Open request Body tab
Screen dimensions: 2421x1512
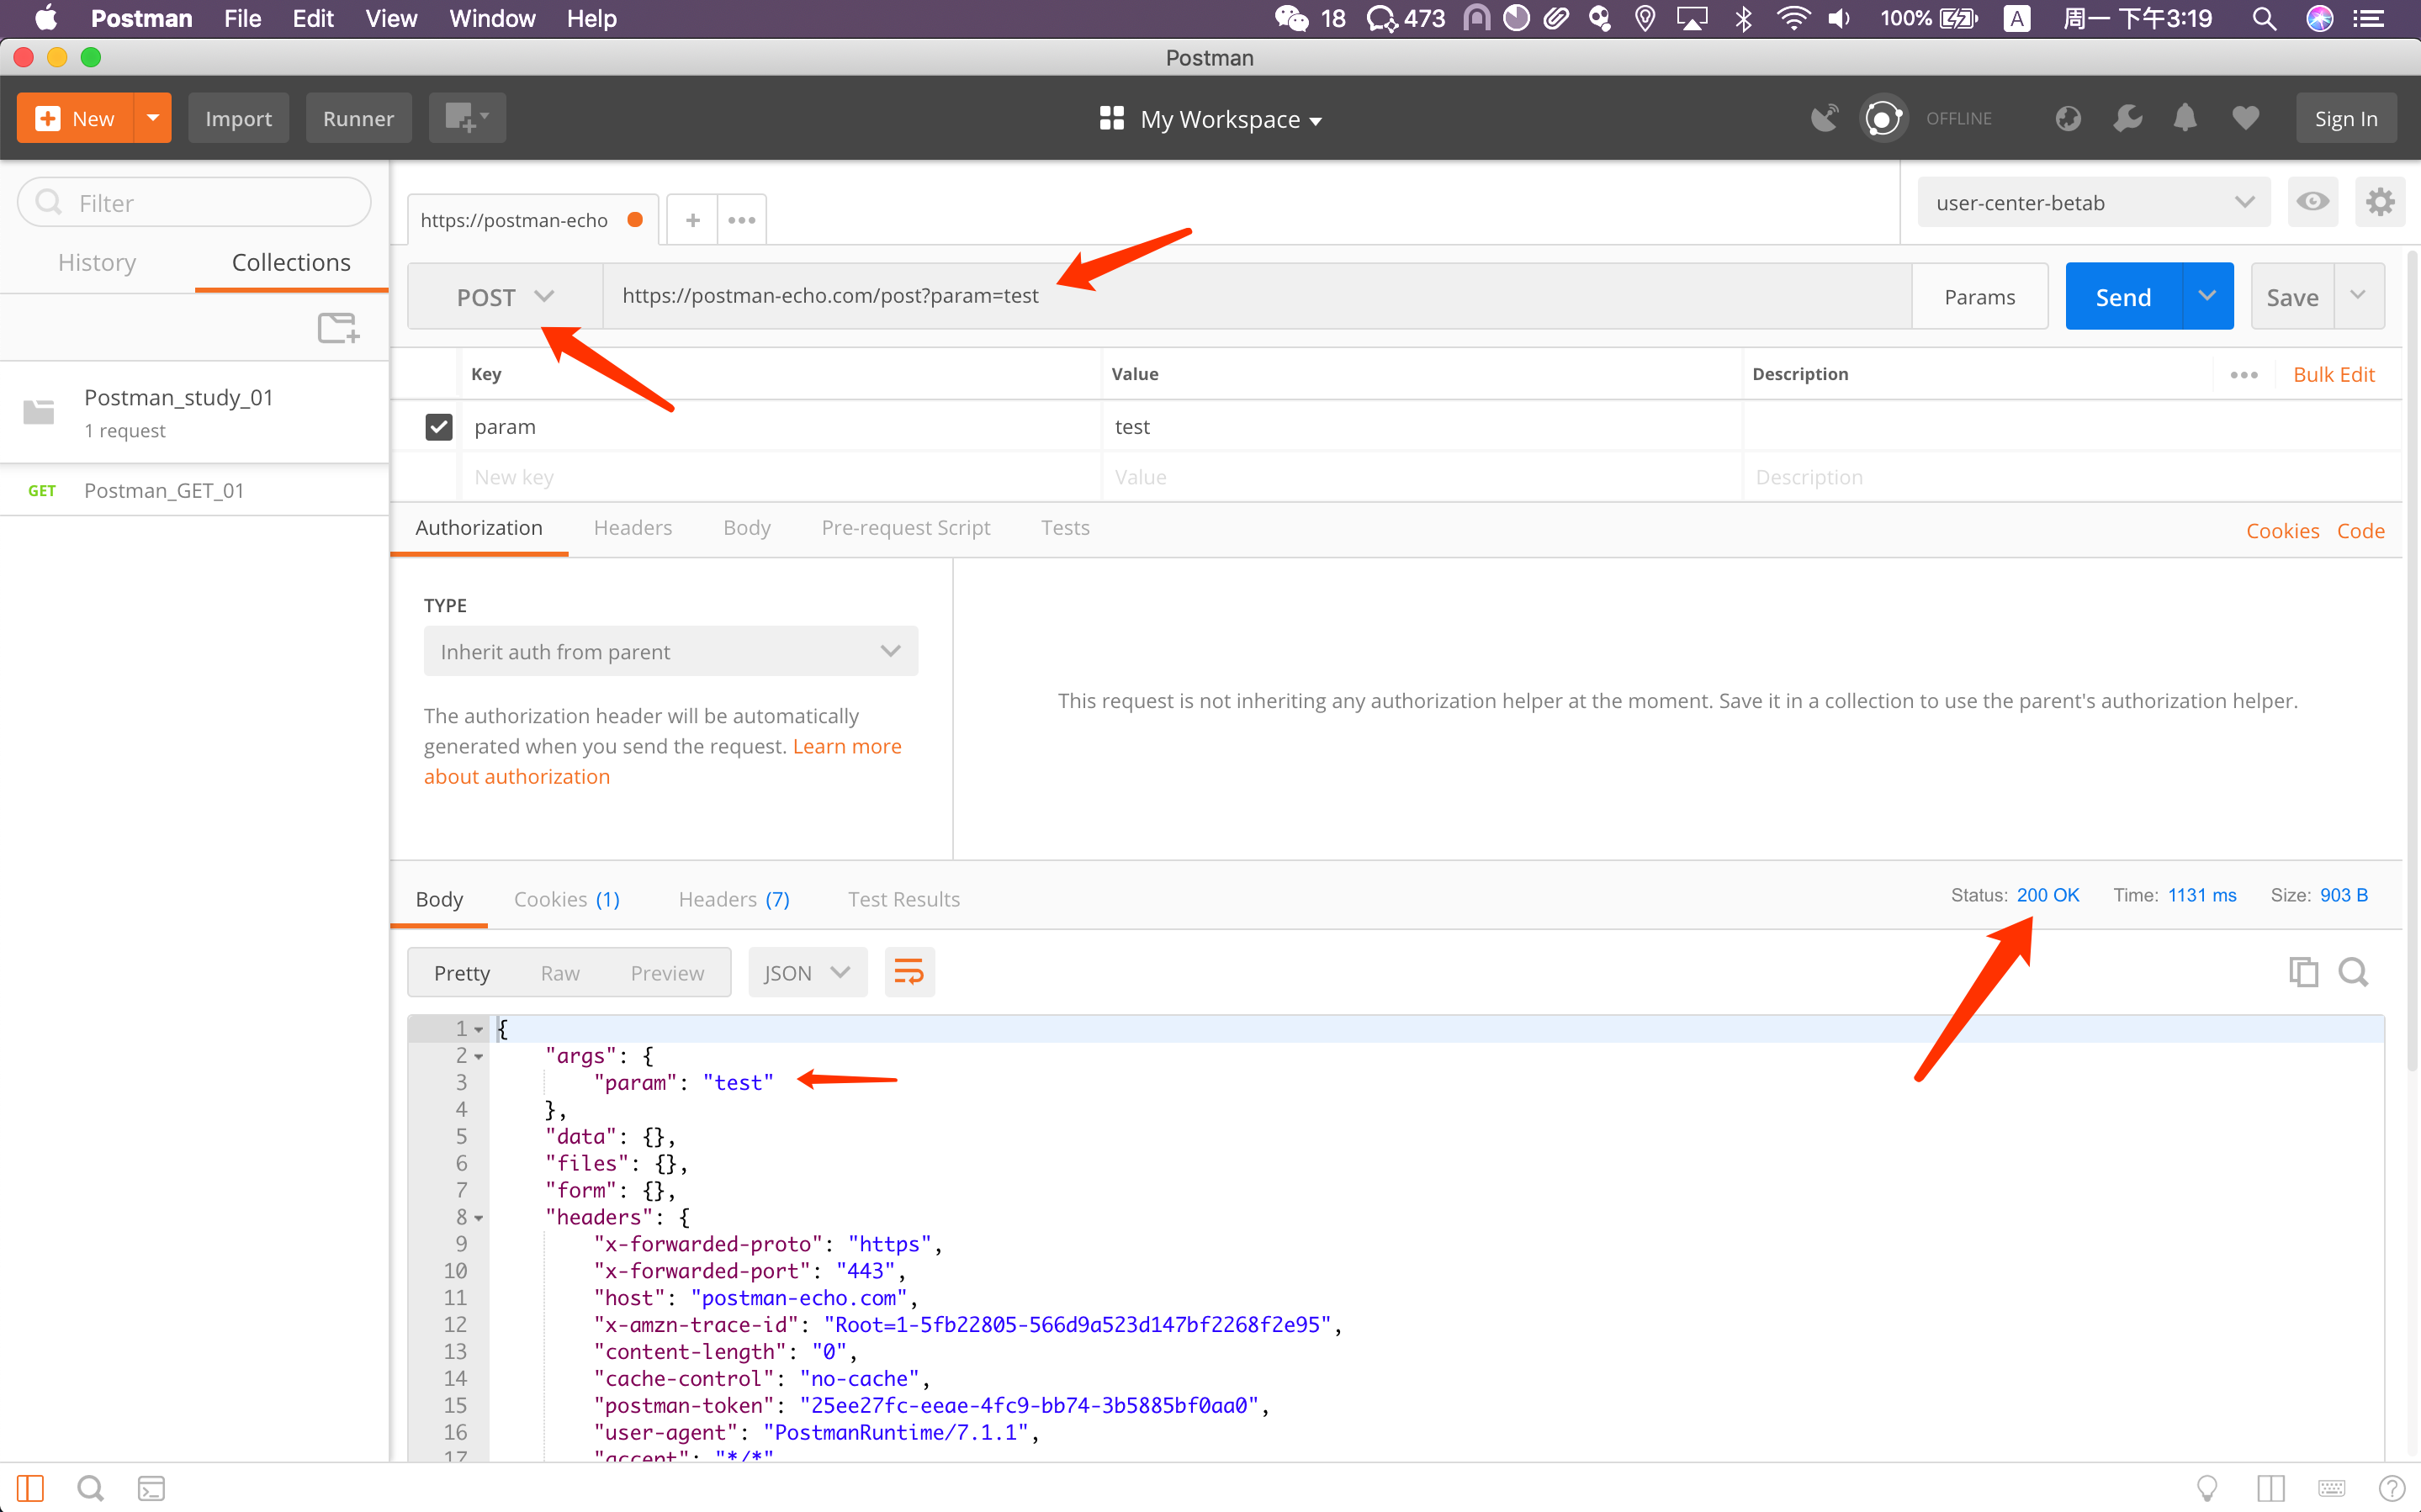[747, 528]
